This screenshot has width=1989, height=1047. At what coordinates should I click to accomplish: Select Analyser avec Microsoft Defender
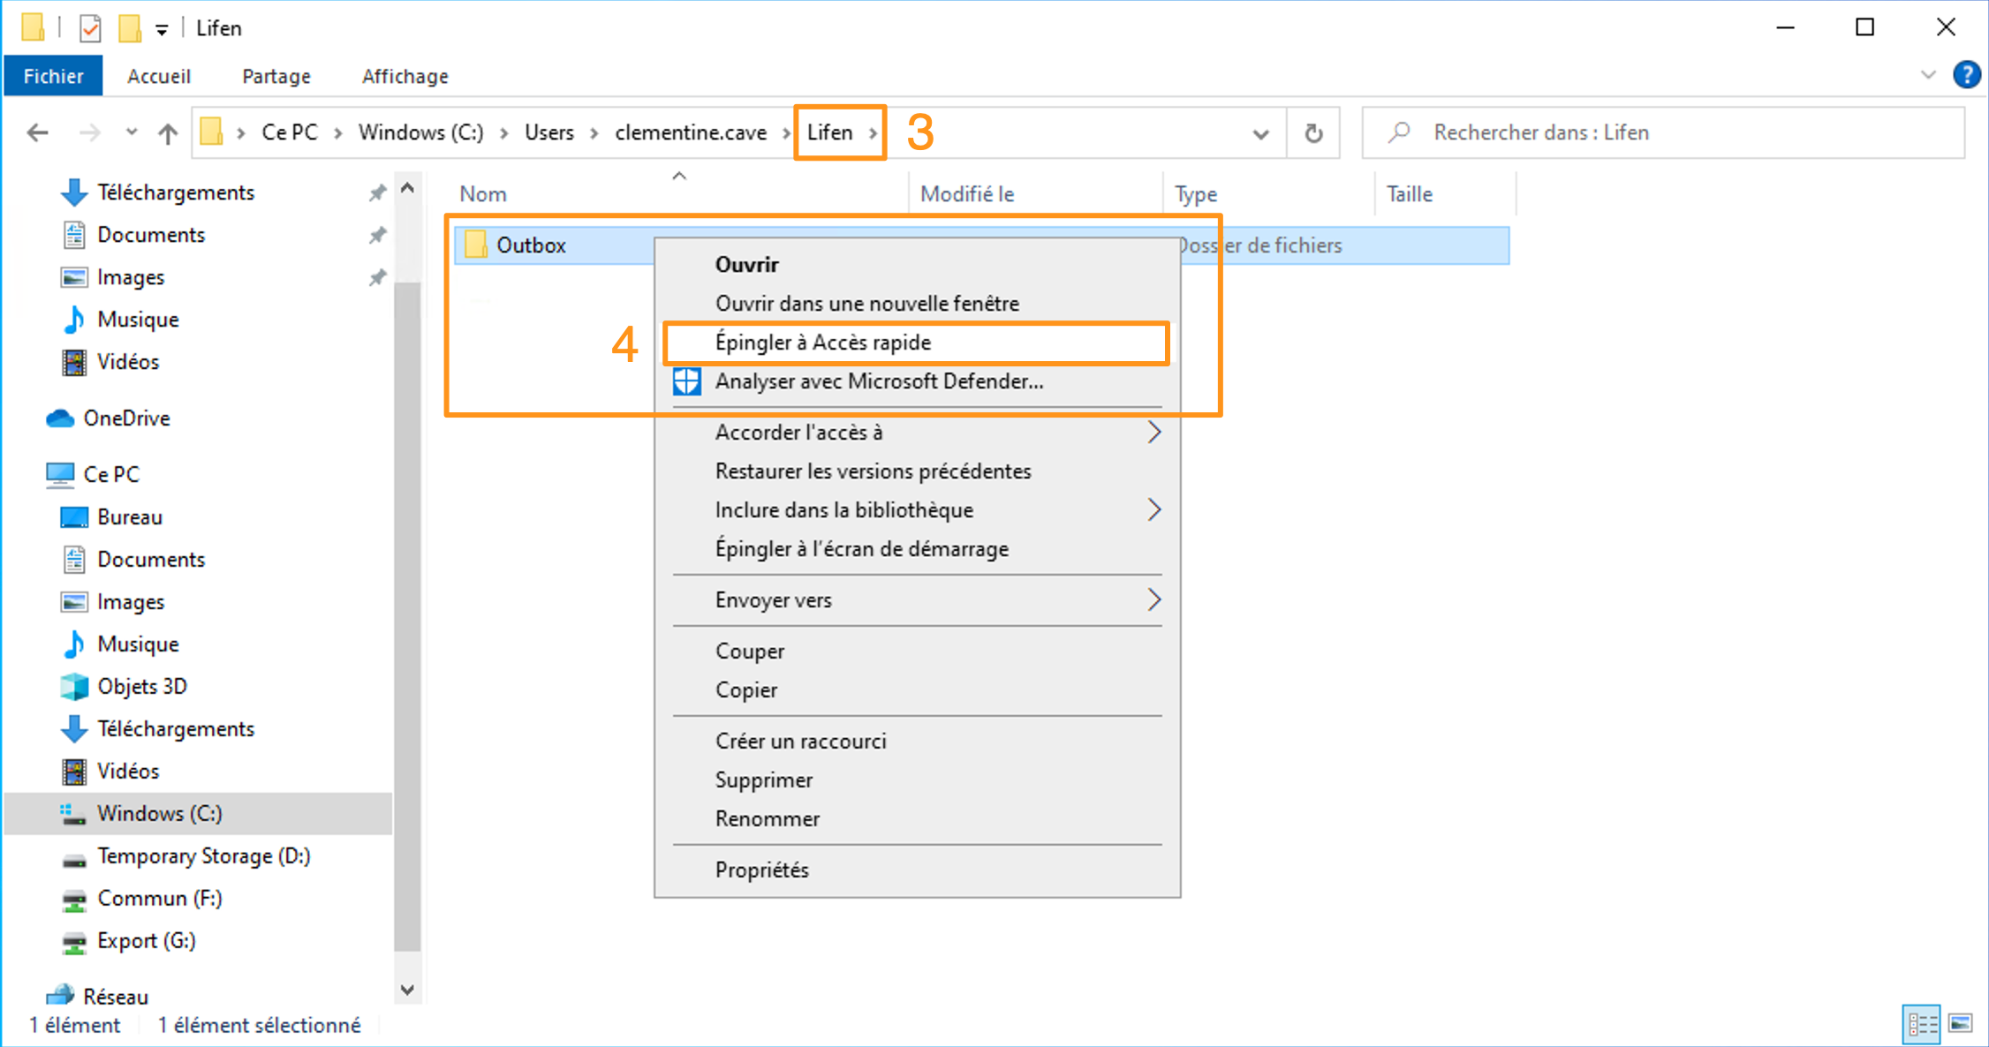(917, 381)
